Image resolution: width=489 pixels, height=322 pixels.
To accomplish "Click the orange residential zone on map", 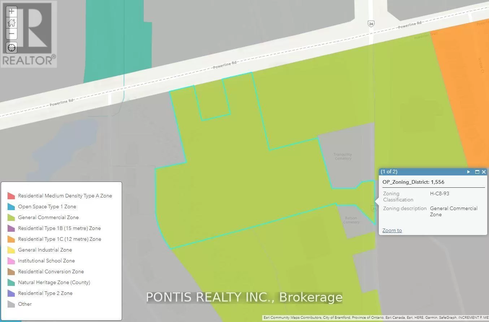I will pyautogui.click(x=459, y=90).
